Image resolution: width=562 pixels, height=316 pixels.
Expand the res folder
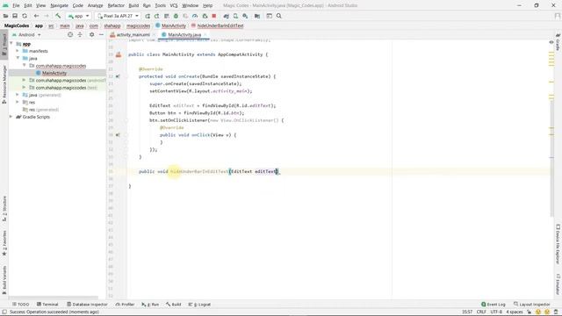coord(18,102)
